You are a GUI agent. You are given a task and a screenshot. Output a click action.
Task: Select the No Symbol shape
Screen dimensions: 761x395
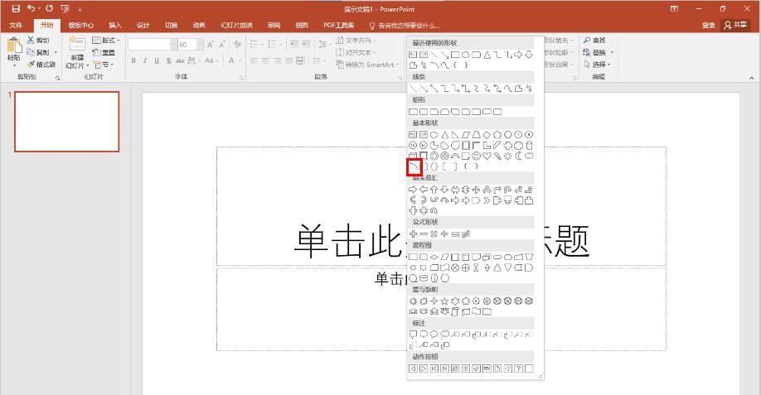(x=444, y=156)
